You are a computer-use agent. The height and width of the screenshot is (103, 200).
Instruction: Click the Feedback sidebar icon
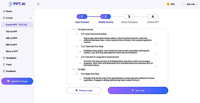[x=4, y=71]
